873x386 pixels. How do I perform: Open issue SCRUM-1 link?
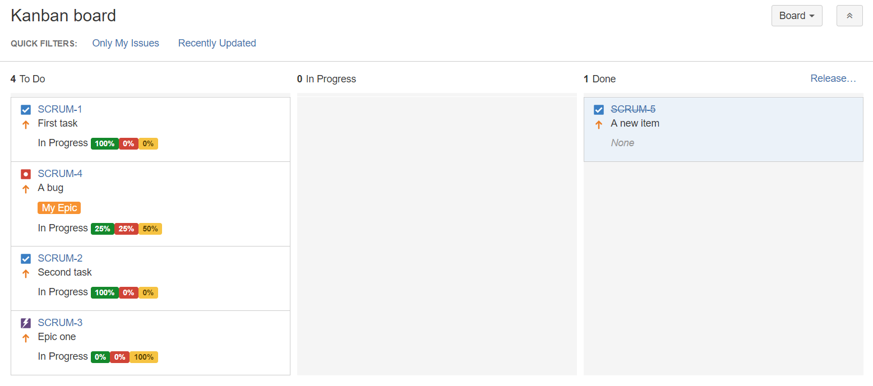pos(60,109)
